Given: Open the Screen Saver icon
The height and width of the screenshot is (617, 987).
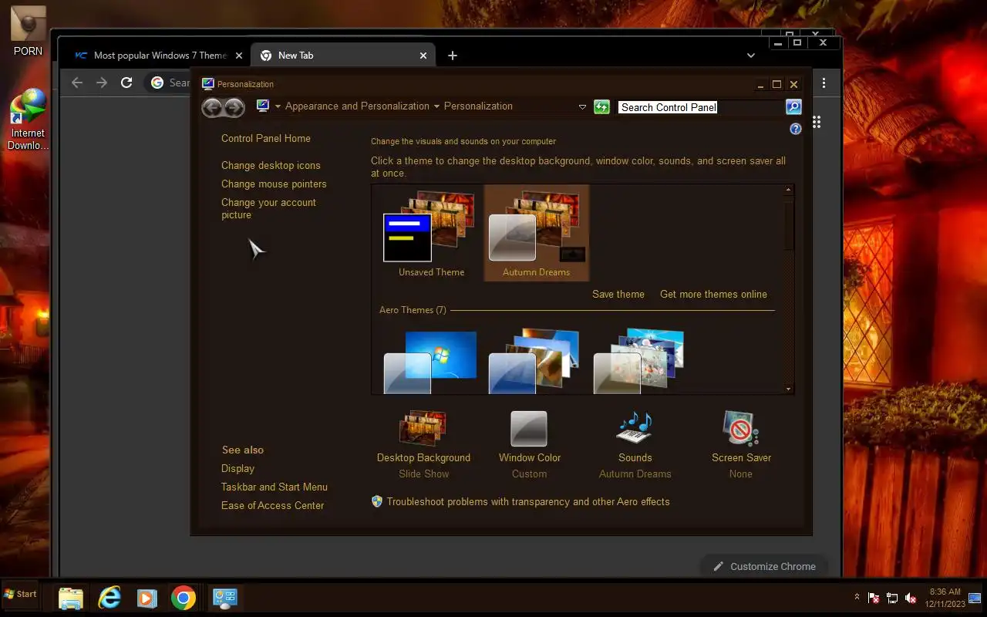Looking at the screenshot, I should coord(741,429).
